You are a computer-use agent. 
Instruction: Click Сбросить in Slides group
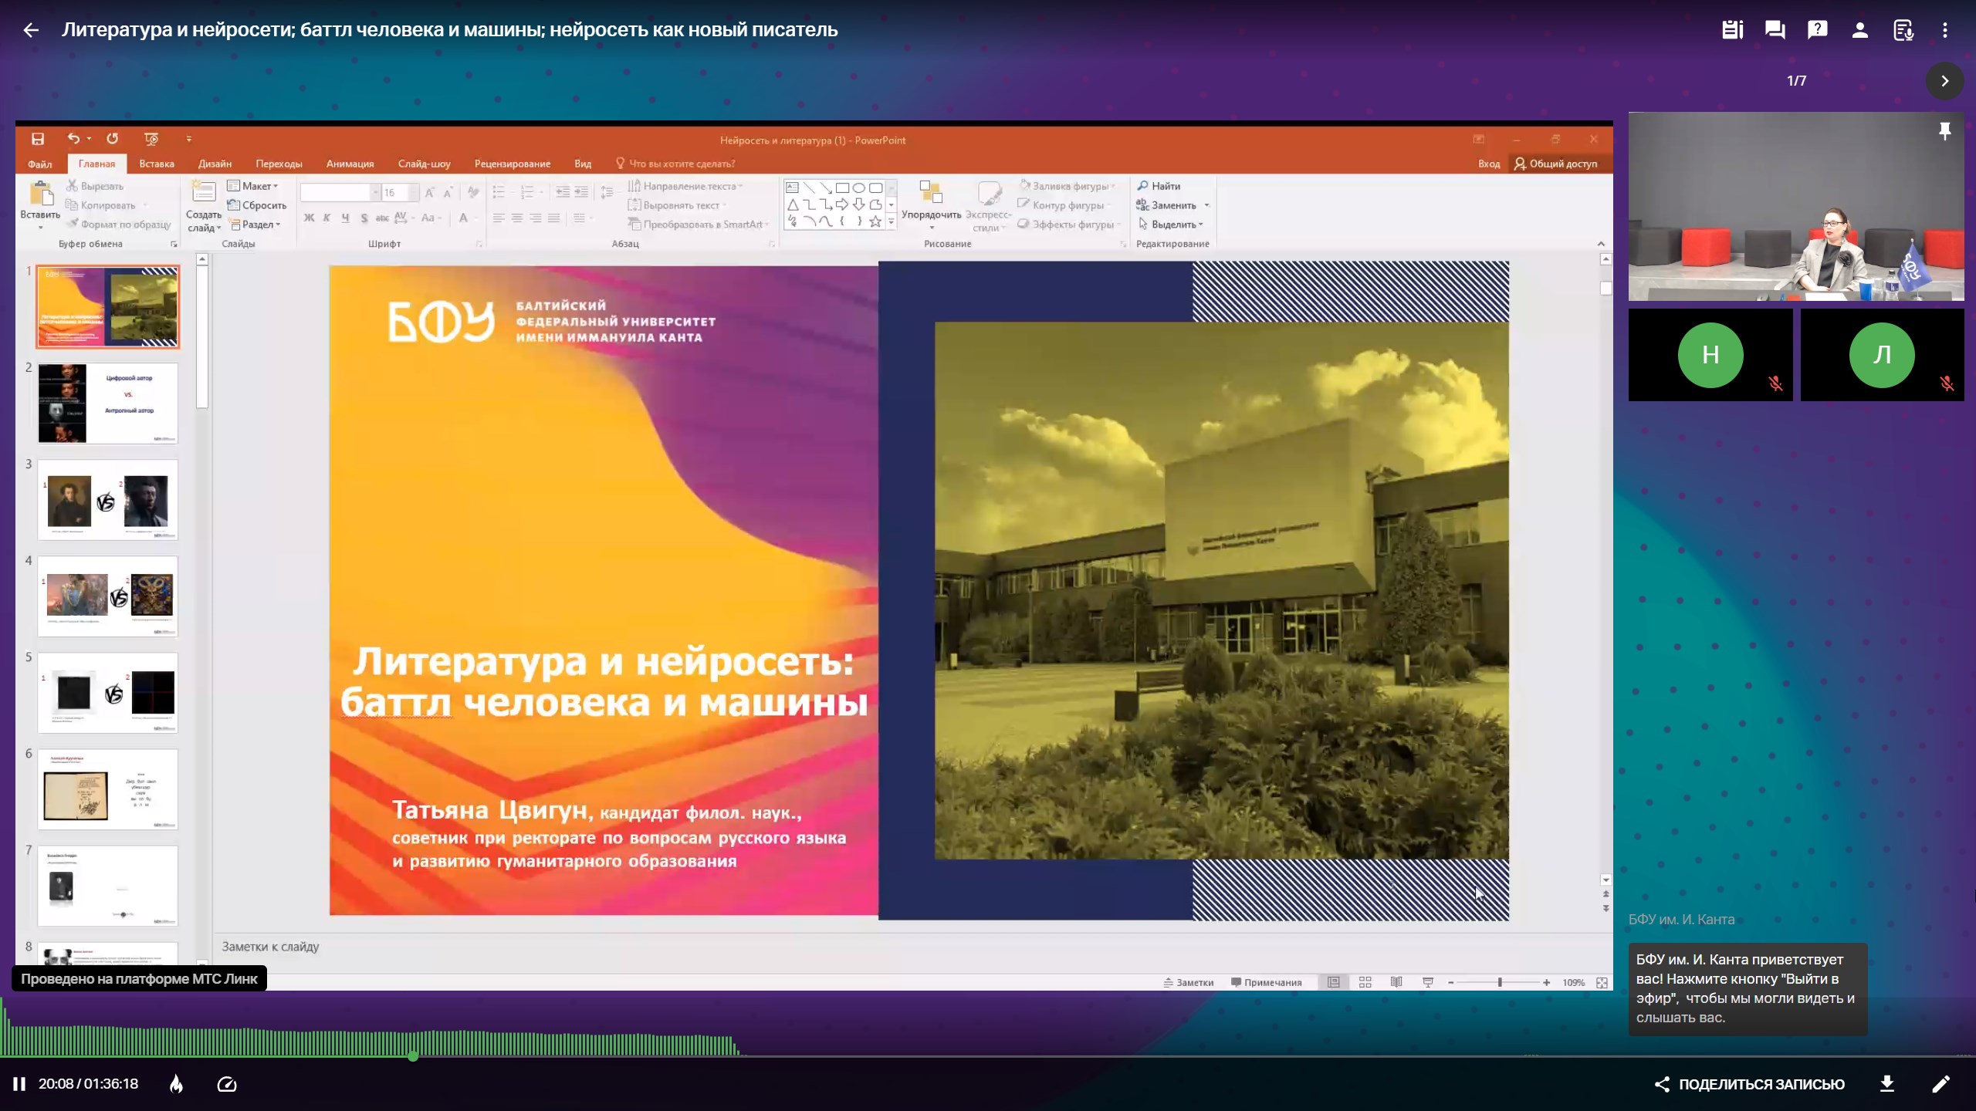257,205
